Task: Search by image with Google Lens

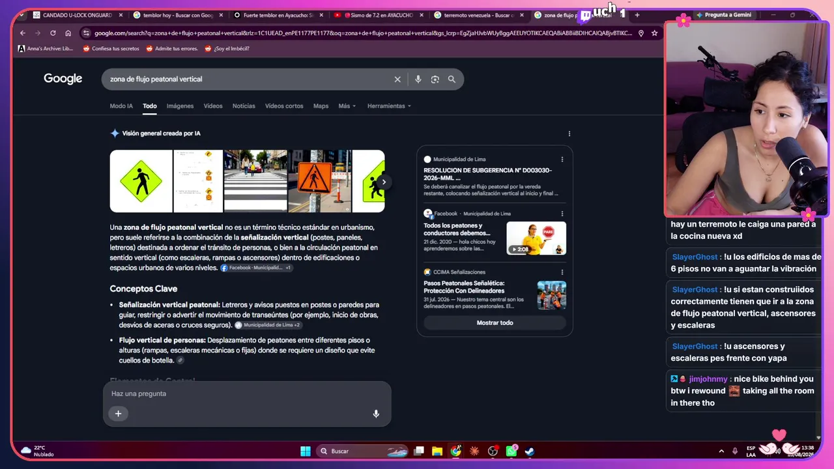Action: 435,79
